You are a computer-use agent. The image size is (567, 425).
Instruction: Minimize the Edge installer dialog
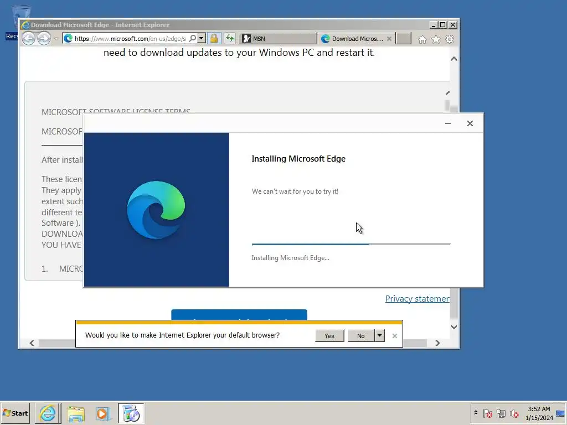[x=447, y=123]
